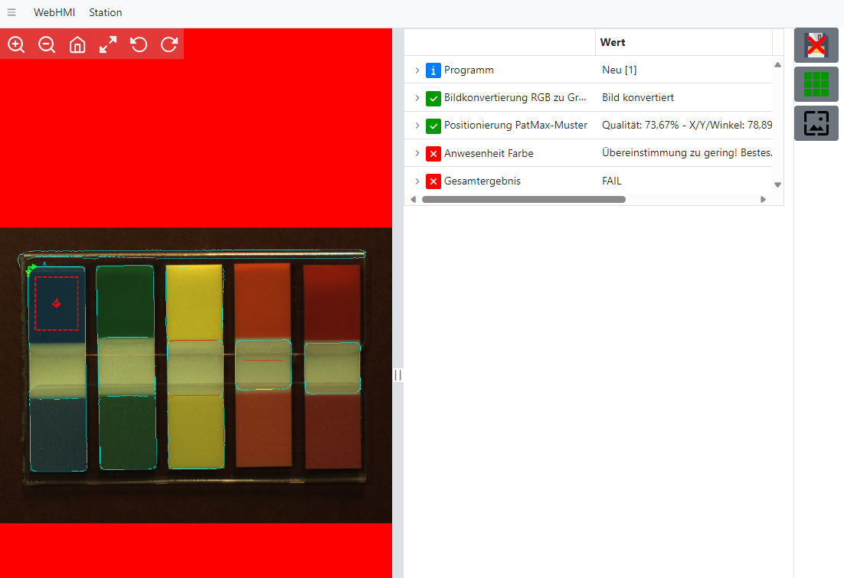
Task: Click the WebHMI title link
Action: [x=54, y=12]
